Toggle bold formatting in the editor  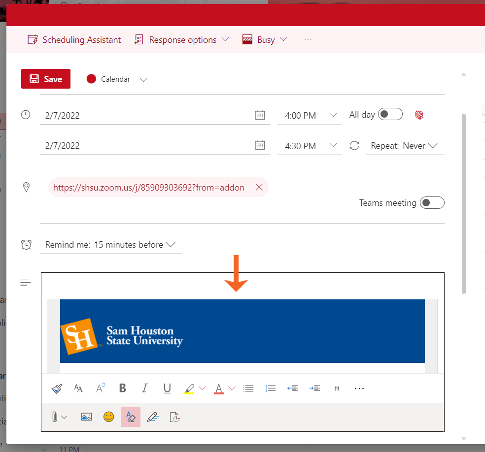[x=123, y=388]
